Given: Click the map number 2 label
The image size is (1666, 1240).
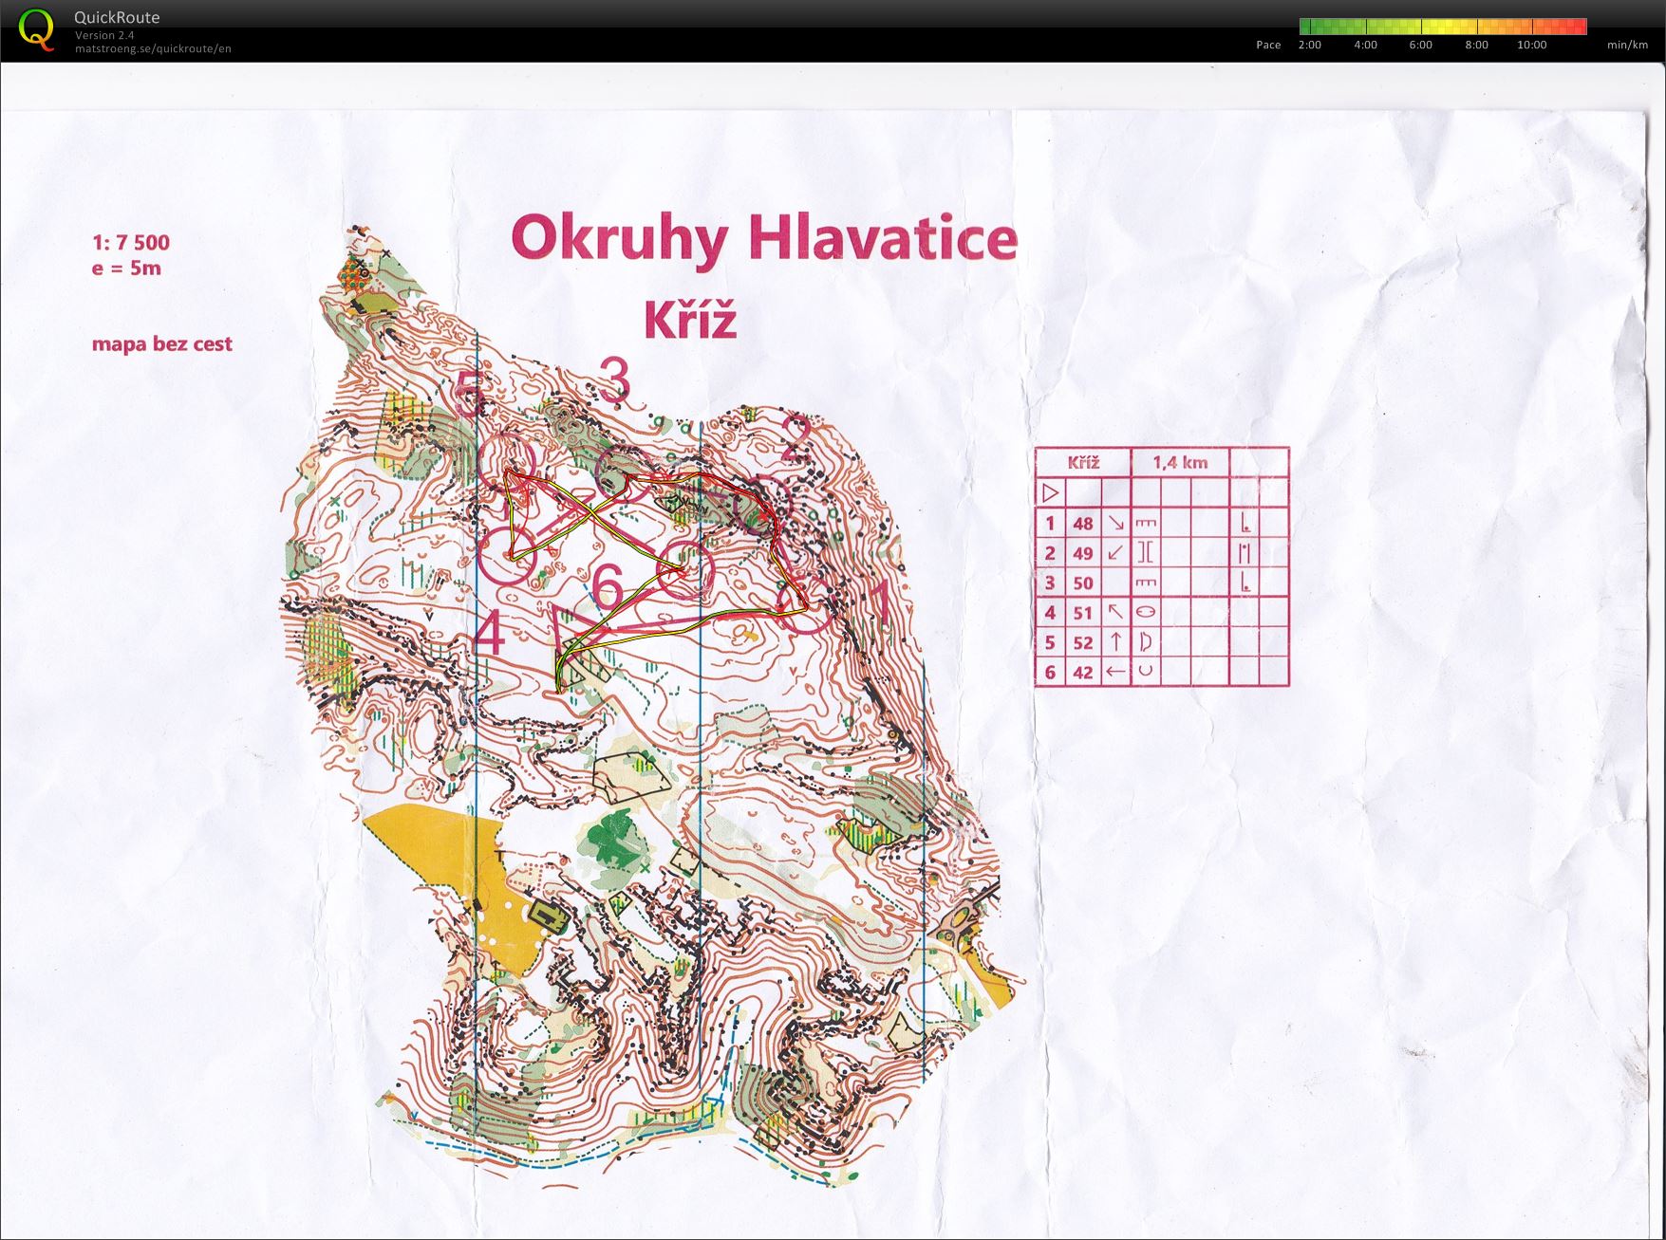Looking at the screenshot, I should pos(798,439).
